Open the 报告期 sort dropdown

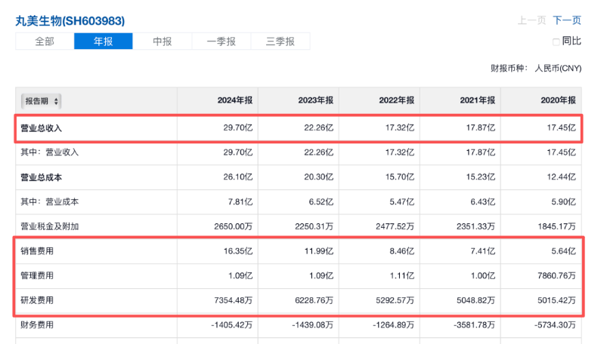[x=42, y=100]
